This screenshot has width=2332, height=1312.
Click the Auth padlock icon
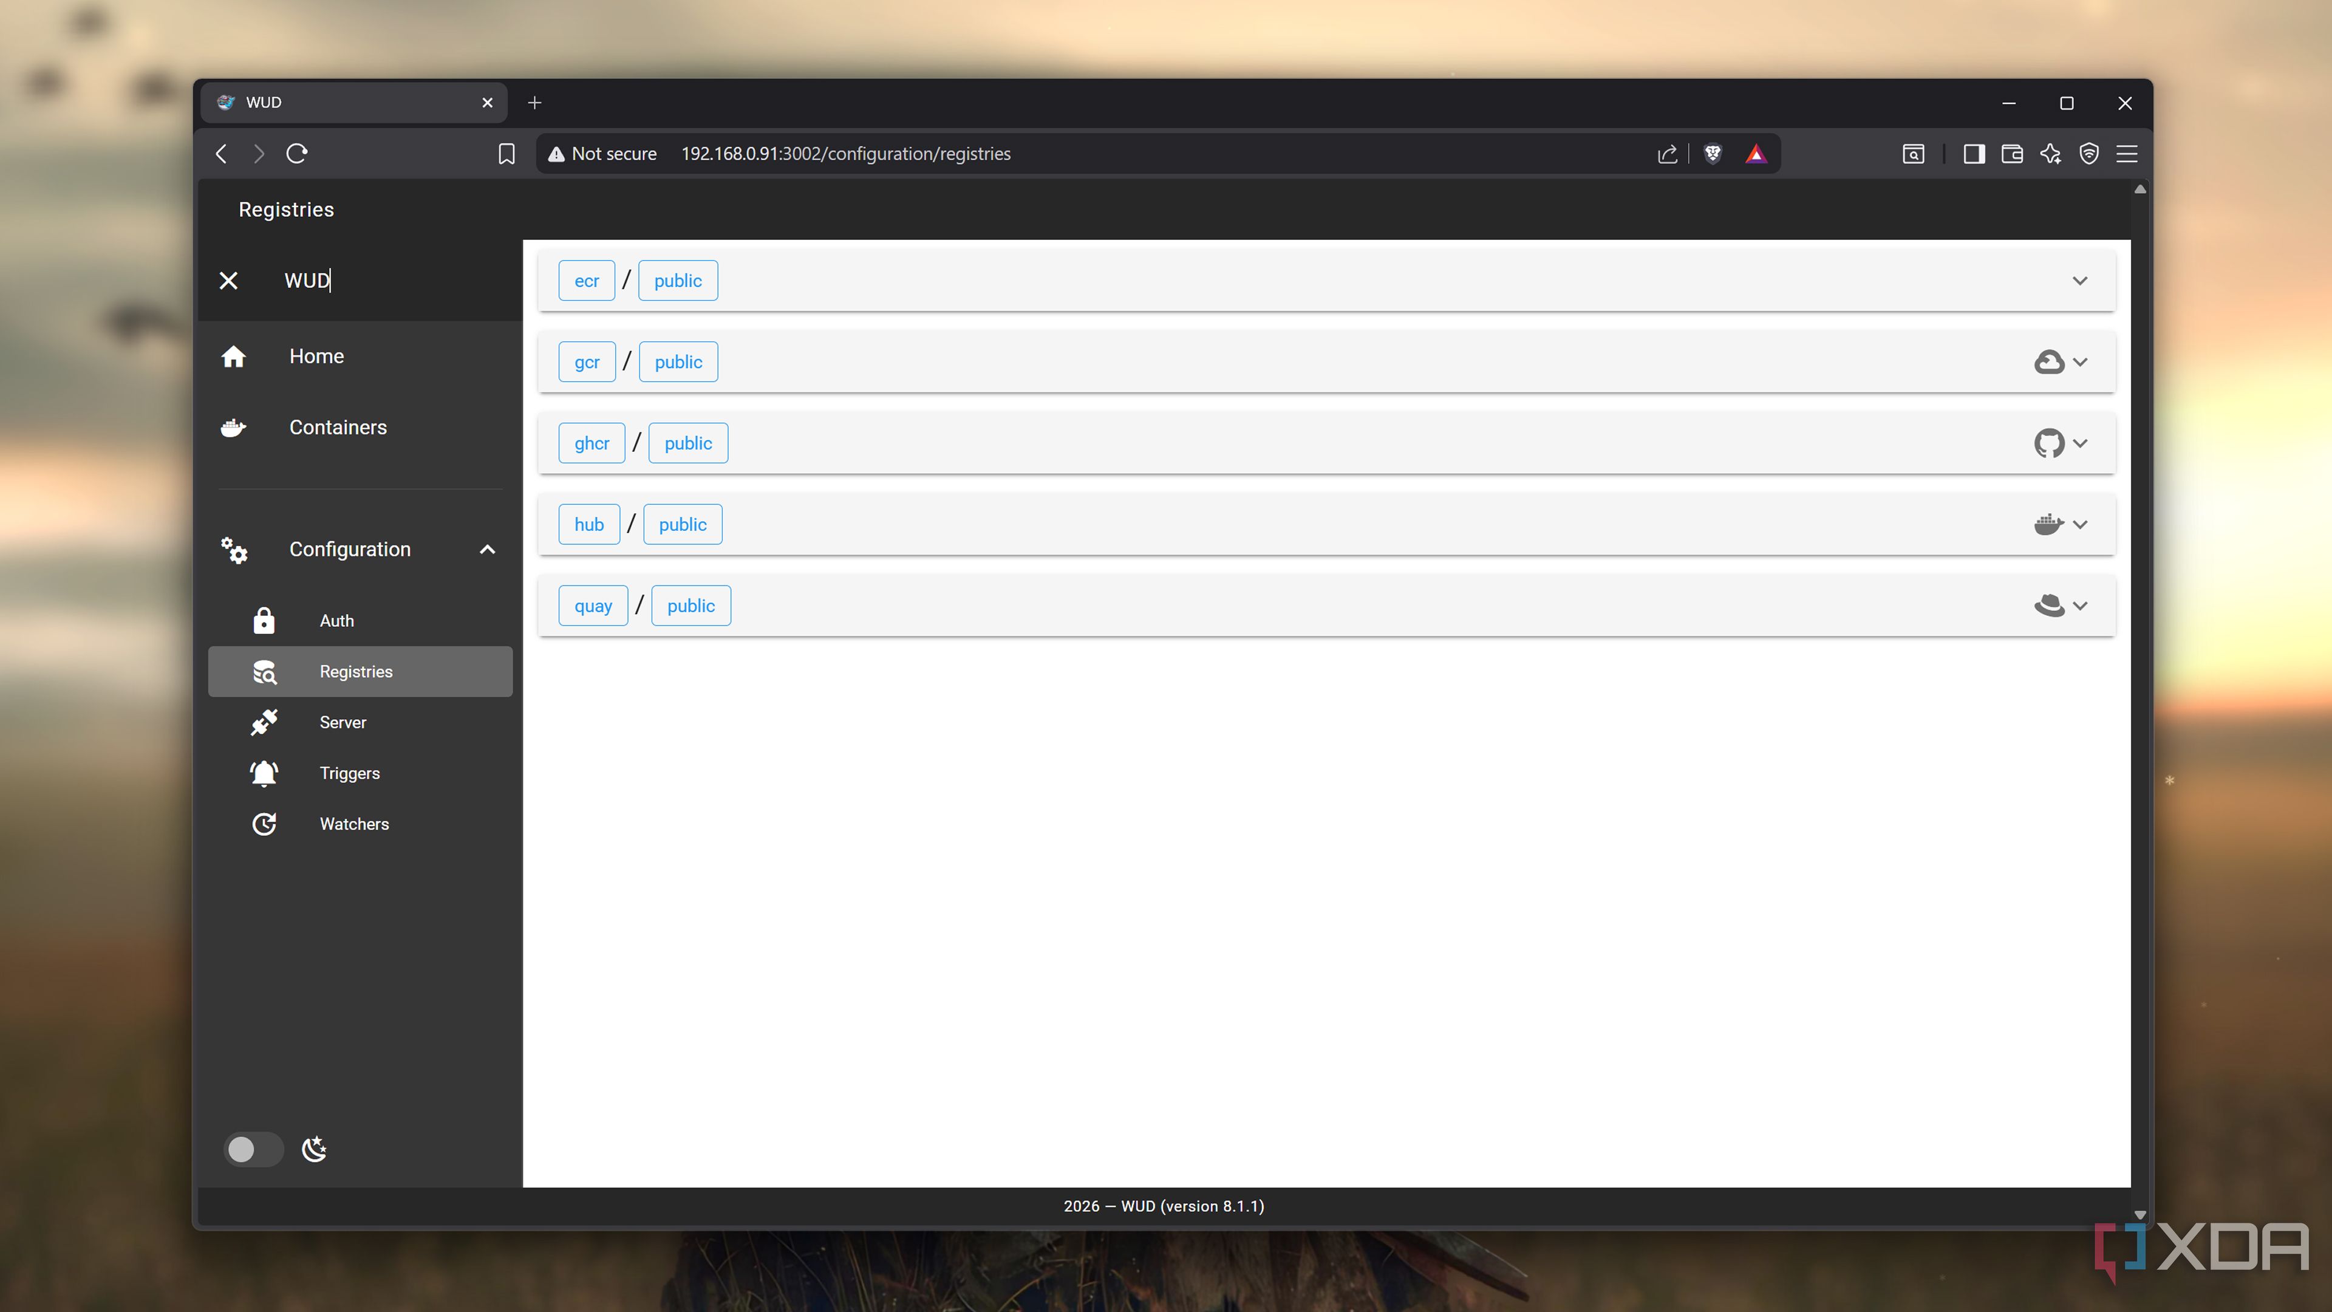264,620
